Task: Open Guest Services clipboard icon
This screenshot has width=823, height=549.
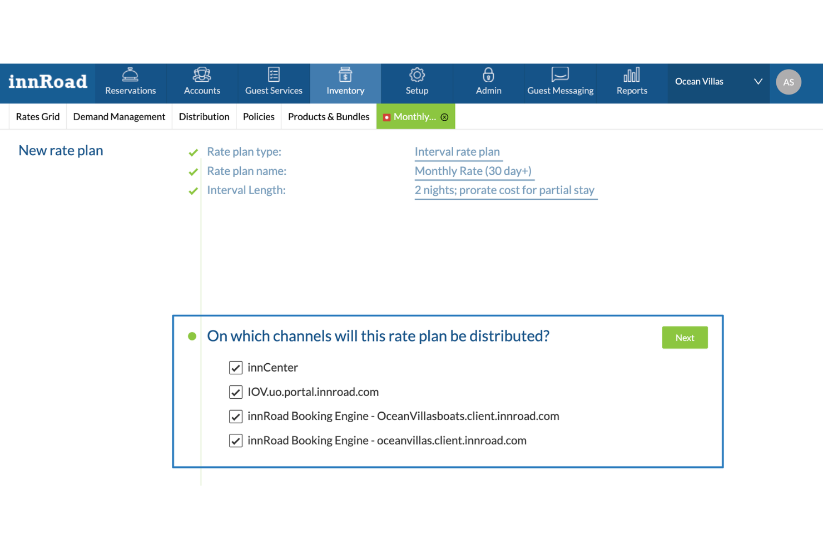Action: coord(273,74)
